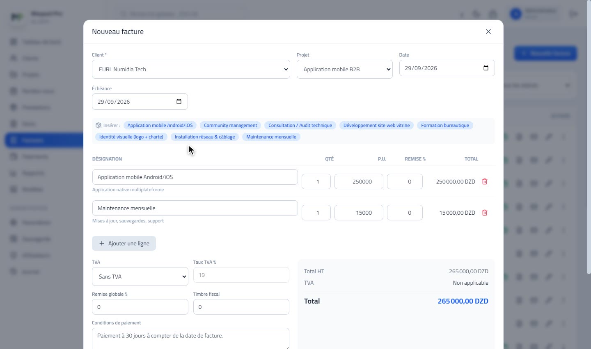Click the Insérer box icon
Image resolution: width=591 pixels, height=349 pixels.
click(98, 125)
